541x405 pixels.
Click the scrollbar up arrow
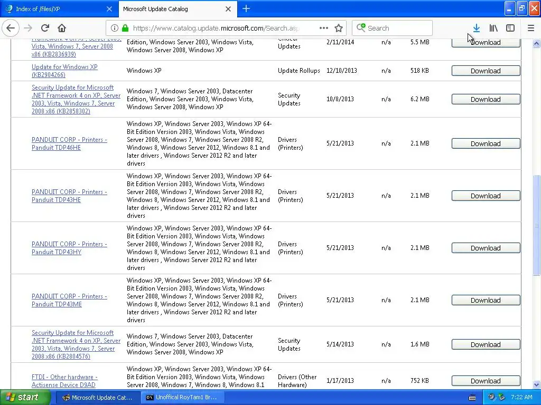pos(537,43)
